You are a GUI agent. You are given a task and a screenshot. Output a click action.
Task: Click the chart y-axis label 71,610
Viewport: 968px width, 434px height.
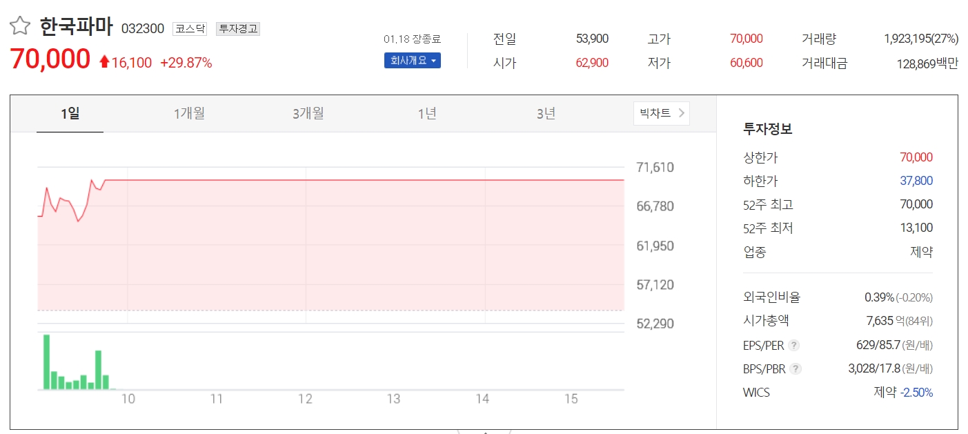(x=655, y=168)
